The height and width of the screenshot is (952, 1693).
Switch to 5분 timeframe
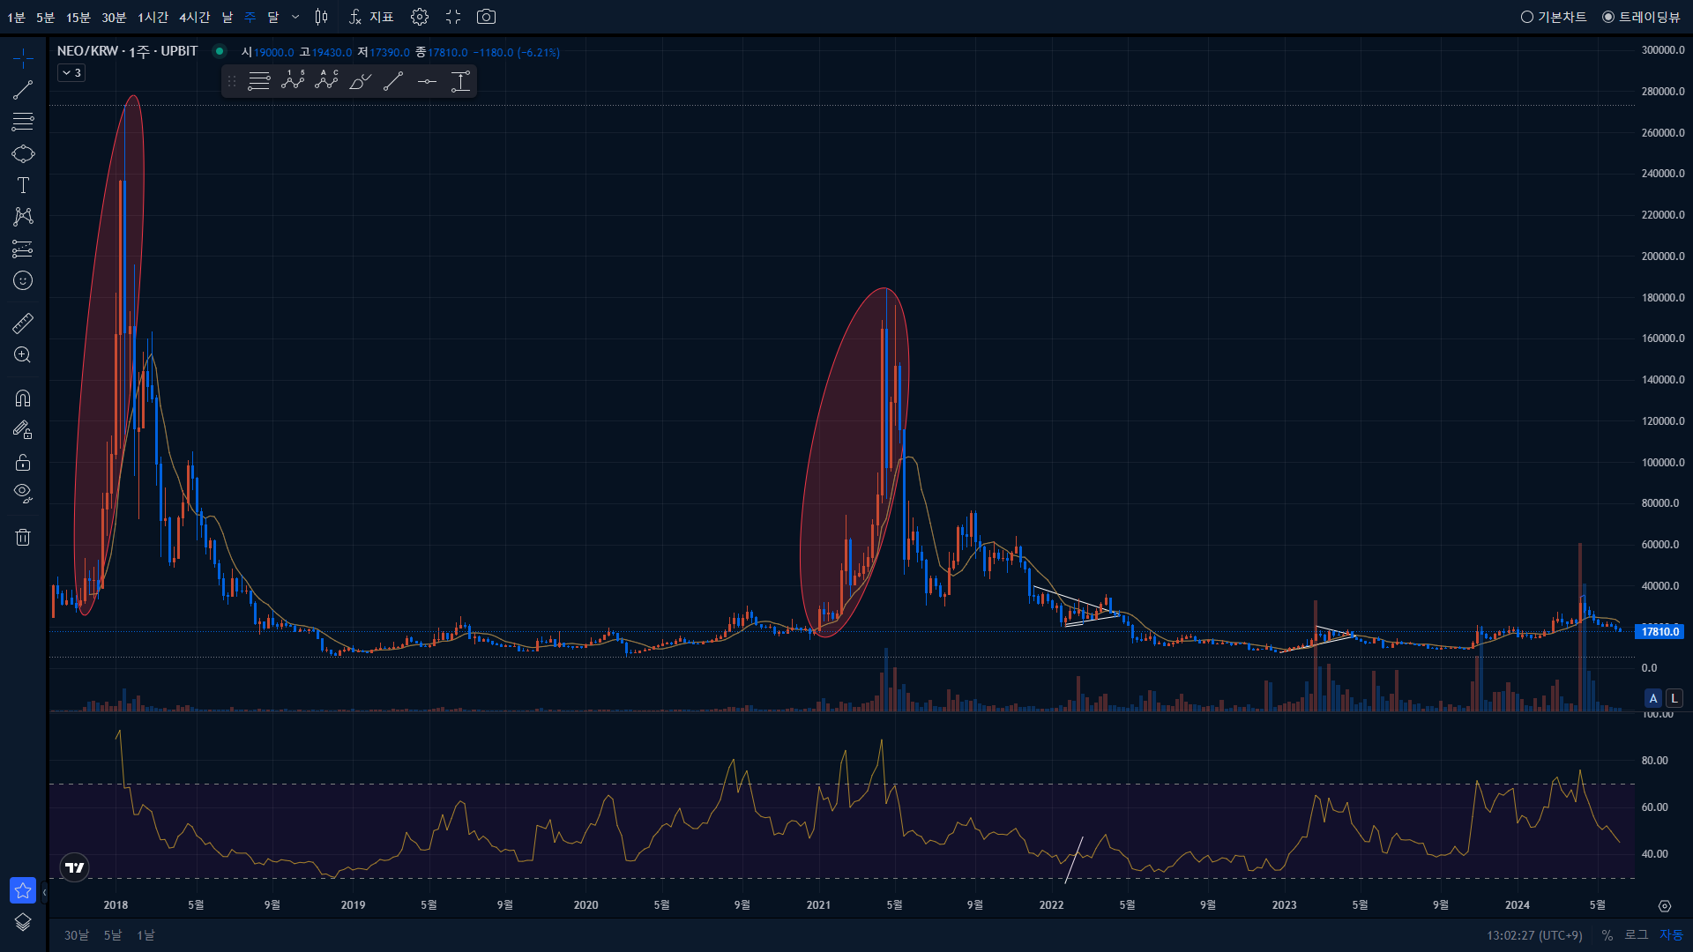tap(45, 18)
